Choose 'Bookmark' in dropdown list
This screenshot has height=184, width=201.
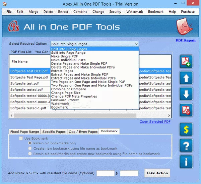[x=95, y=107]
